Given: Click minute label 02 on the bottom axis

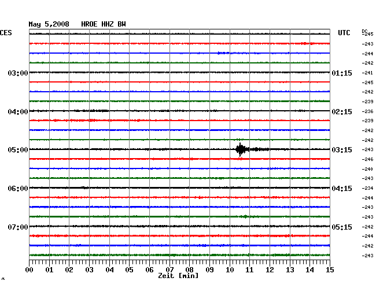Looking at the screenshot, I should point(69,270).
